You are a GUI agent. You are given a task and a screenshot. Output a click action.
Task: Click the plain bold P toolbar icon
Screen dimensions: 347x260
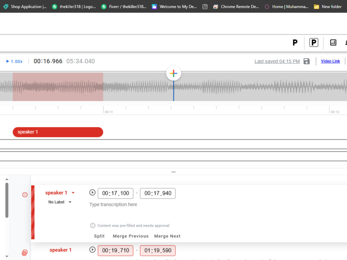click(x=295, y=42)
